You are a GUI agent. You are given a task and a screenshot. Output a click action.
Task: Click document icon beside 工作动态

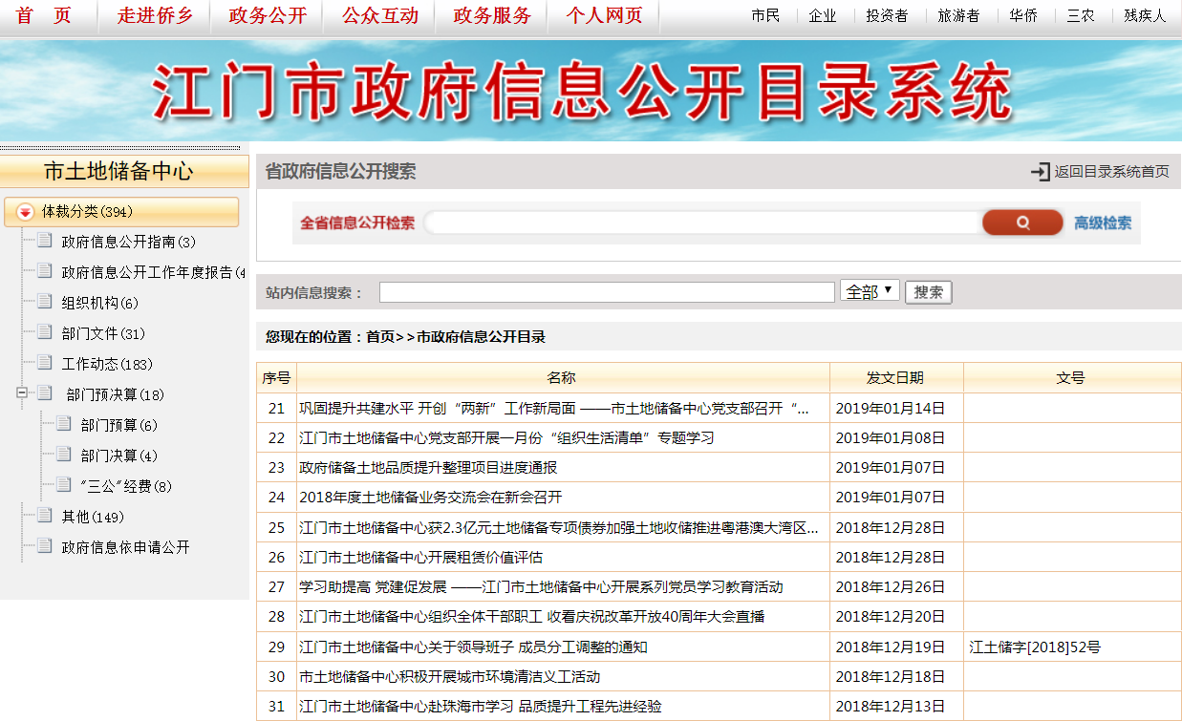44,364
